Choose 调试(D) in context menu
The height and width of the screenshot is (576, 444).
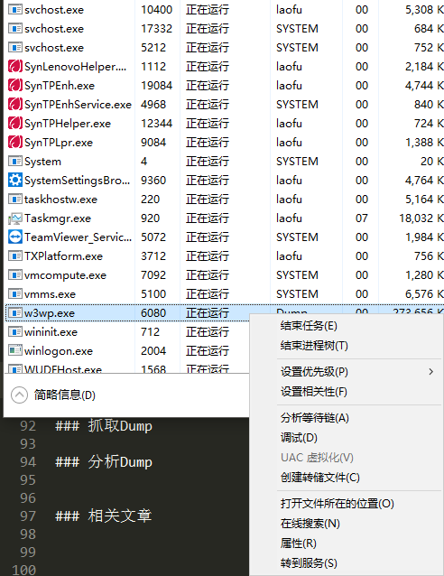[299, 438]
